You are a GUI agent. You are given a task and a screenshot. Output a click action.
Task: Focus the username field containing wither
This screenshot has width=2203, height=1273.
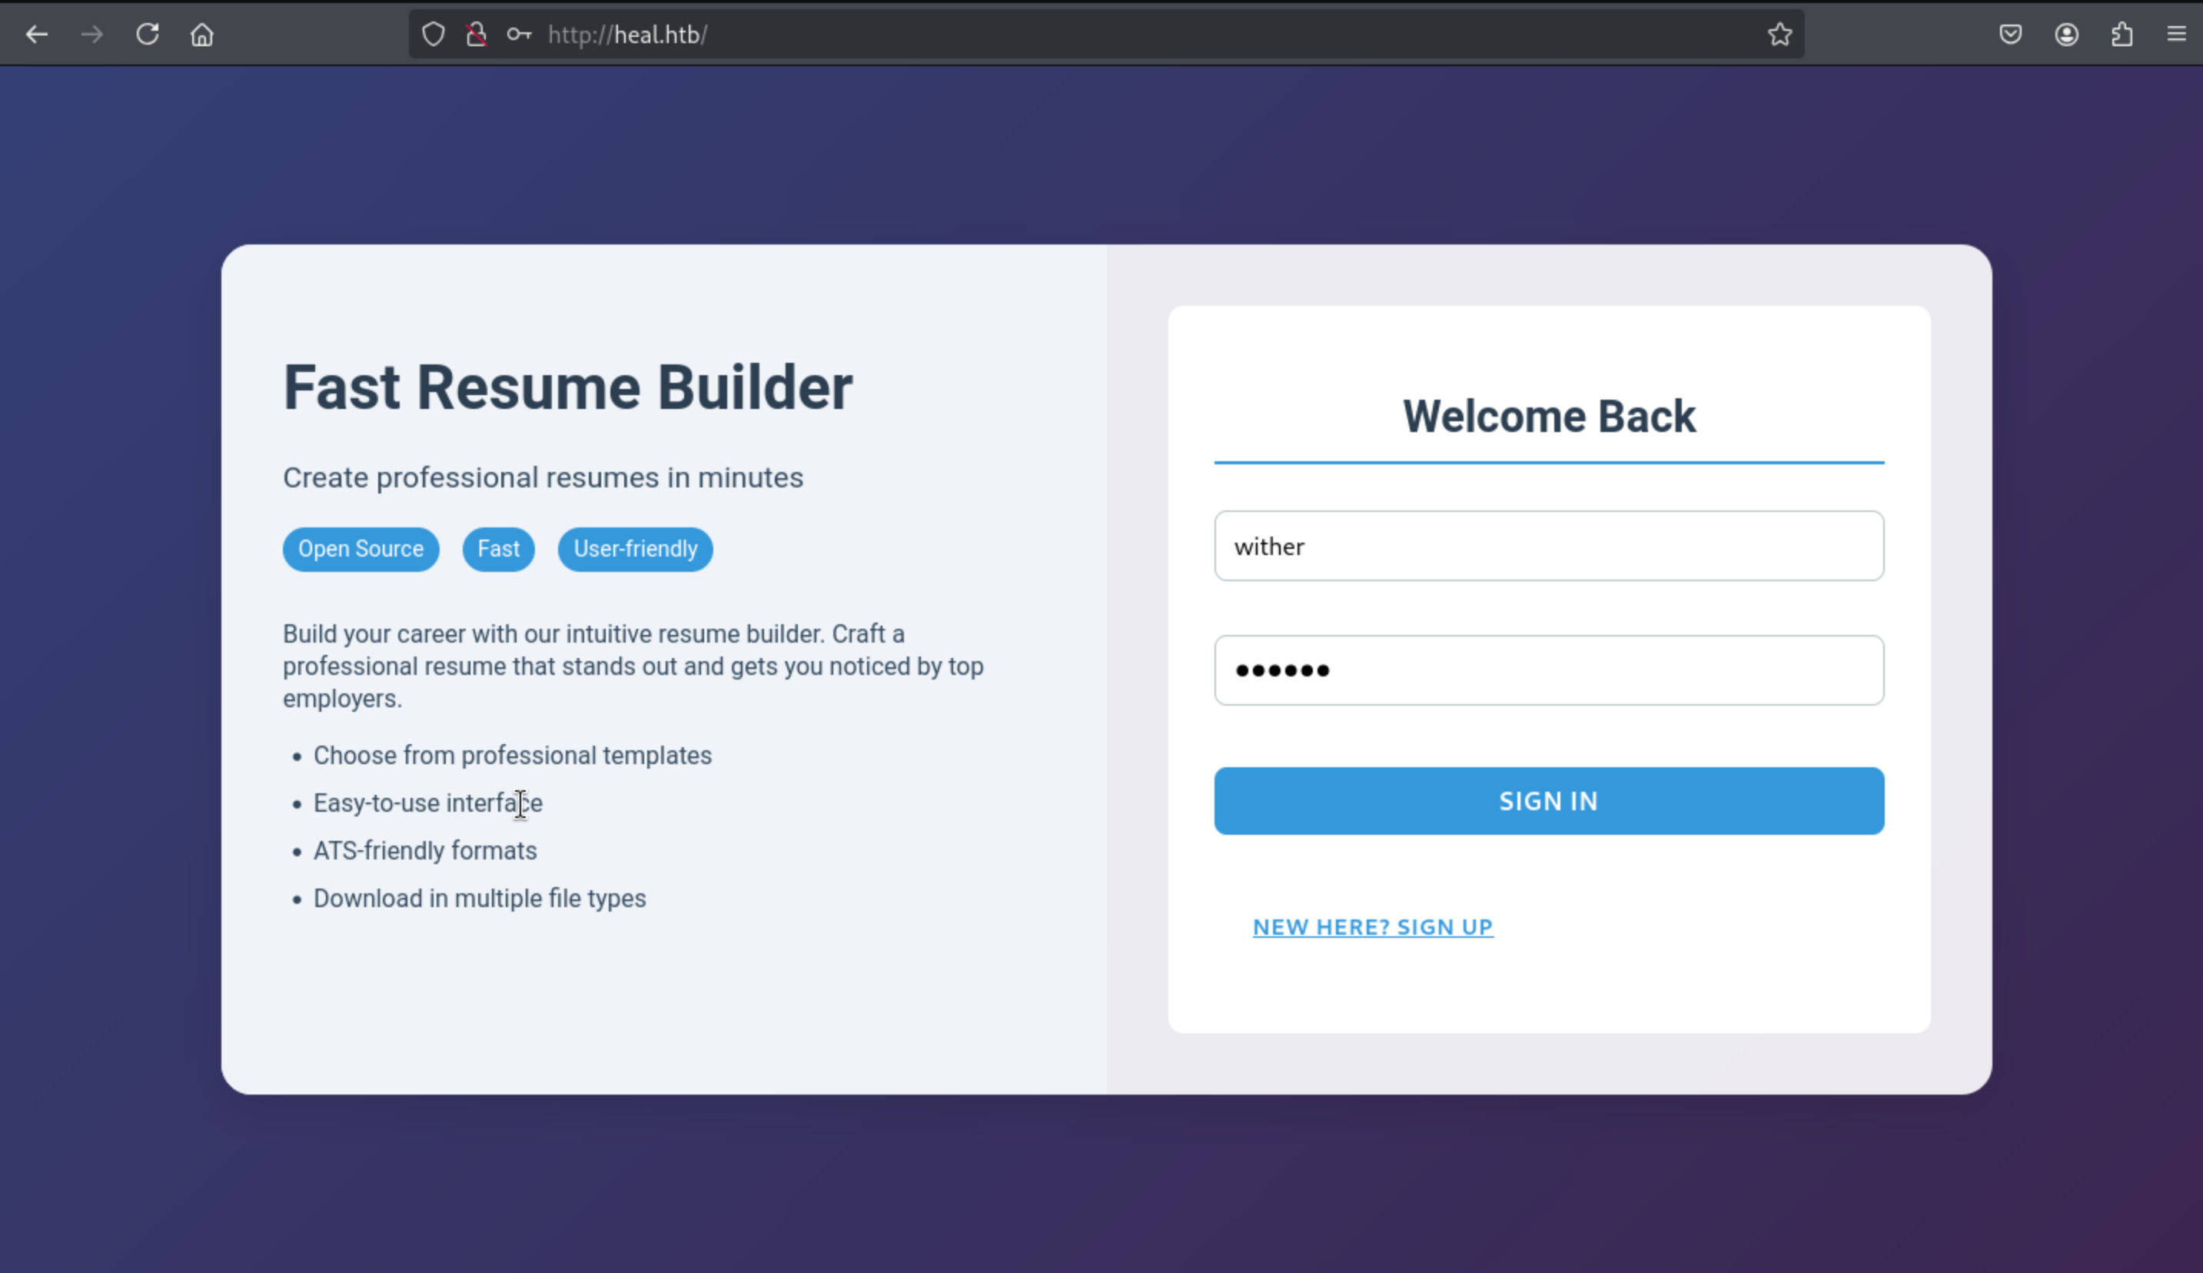click(x=1548, y=546)
